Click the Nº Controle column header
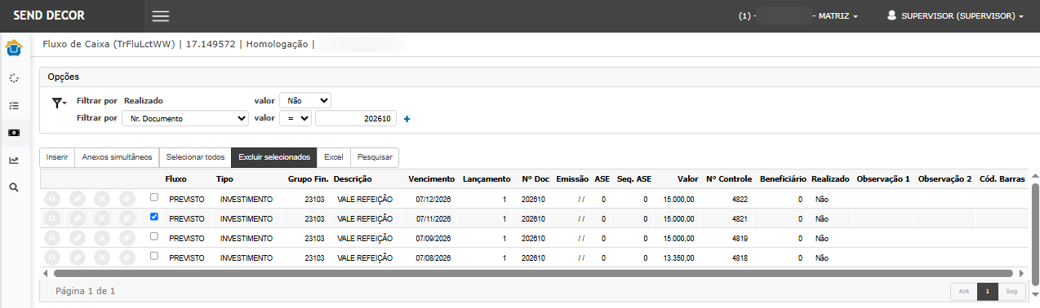Viewport: 1040px width, 308px height. tap(729, 178)
